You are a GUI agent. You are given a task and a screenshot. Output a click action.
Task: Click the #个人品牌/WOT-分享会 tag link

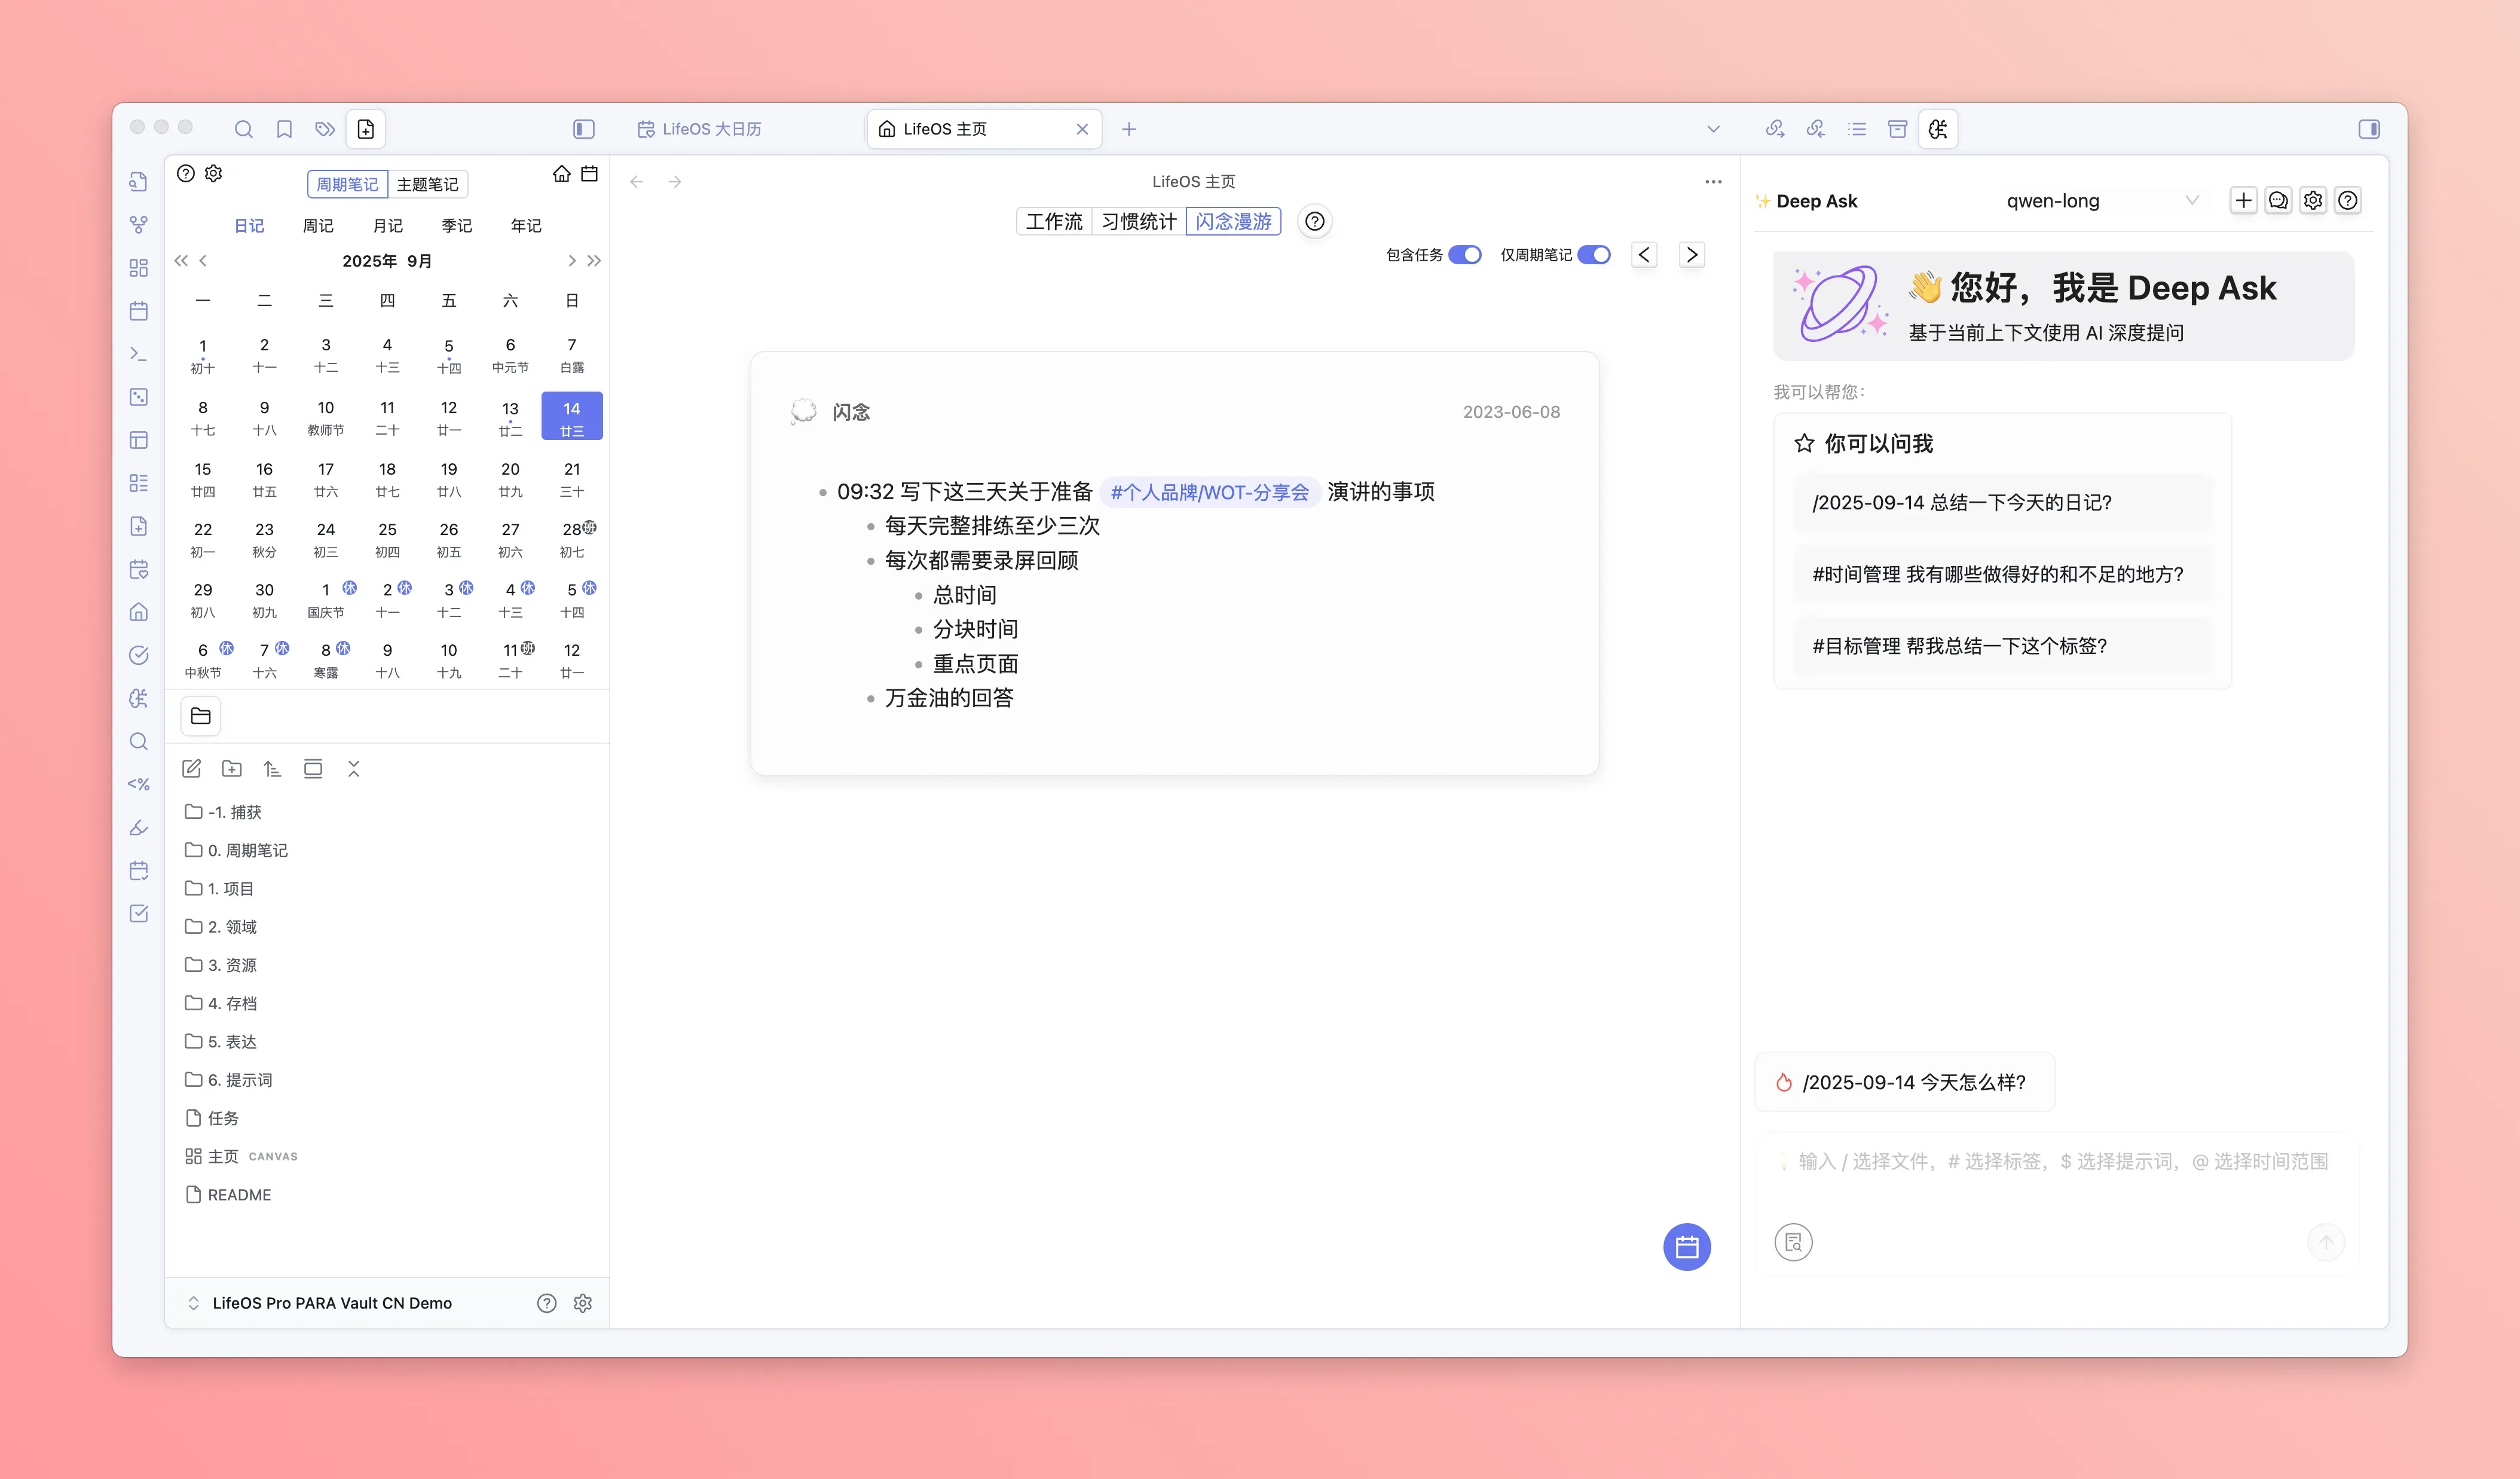pyautogui.click(x=1209, y=492)
